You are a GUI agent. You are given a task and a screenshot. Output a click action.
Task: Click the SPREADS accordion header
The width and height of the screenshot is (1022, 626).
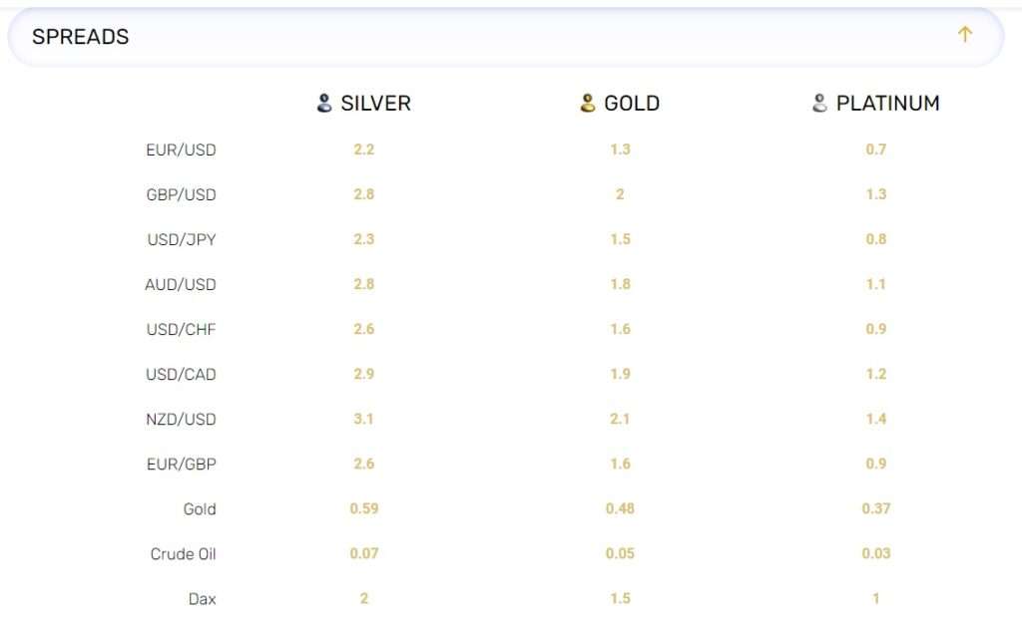point(506,37)
